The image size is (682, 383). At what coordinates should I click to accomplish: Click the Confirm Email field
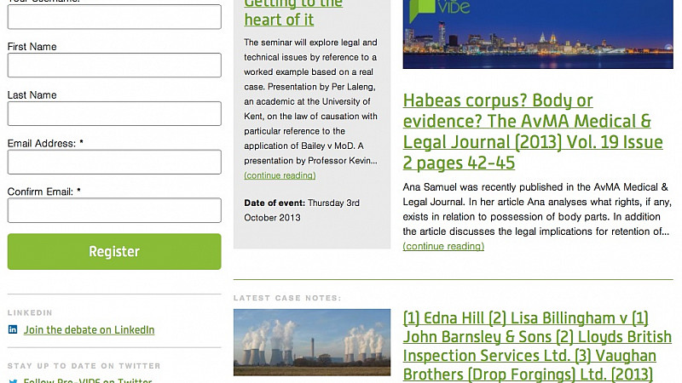click(x=114, y=210)
